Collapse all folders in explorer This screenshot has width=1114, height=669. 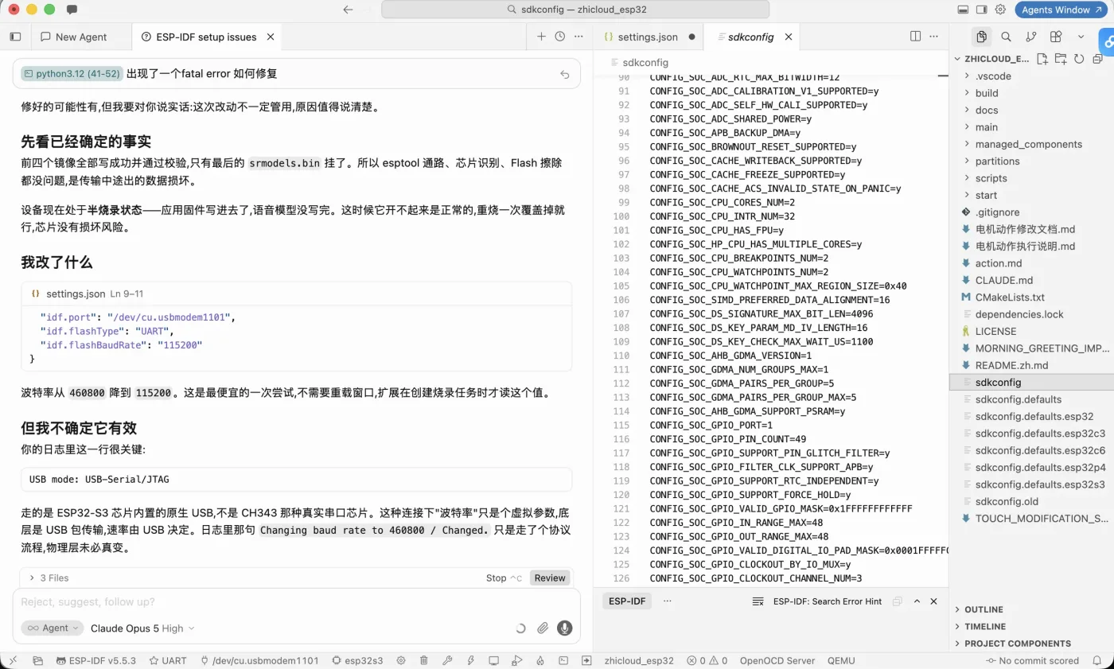(x=1097, y=59)
